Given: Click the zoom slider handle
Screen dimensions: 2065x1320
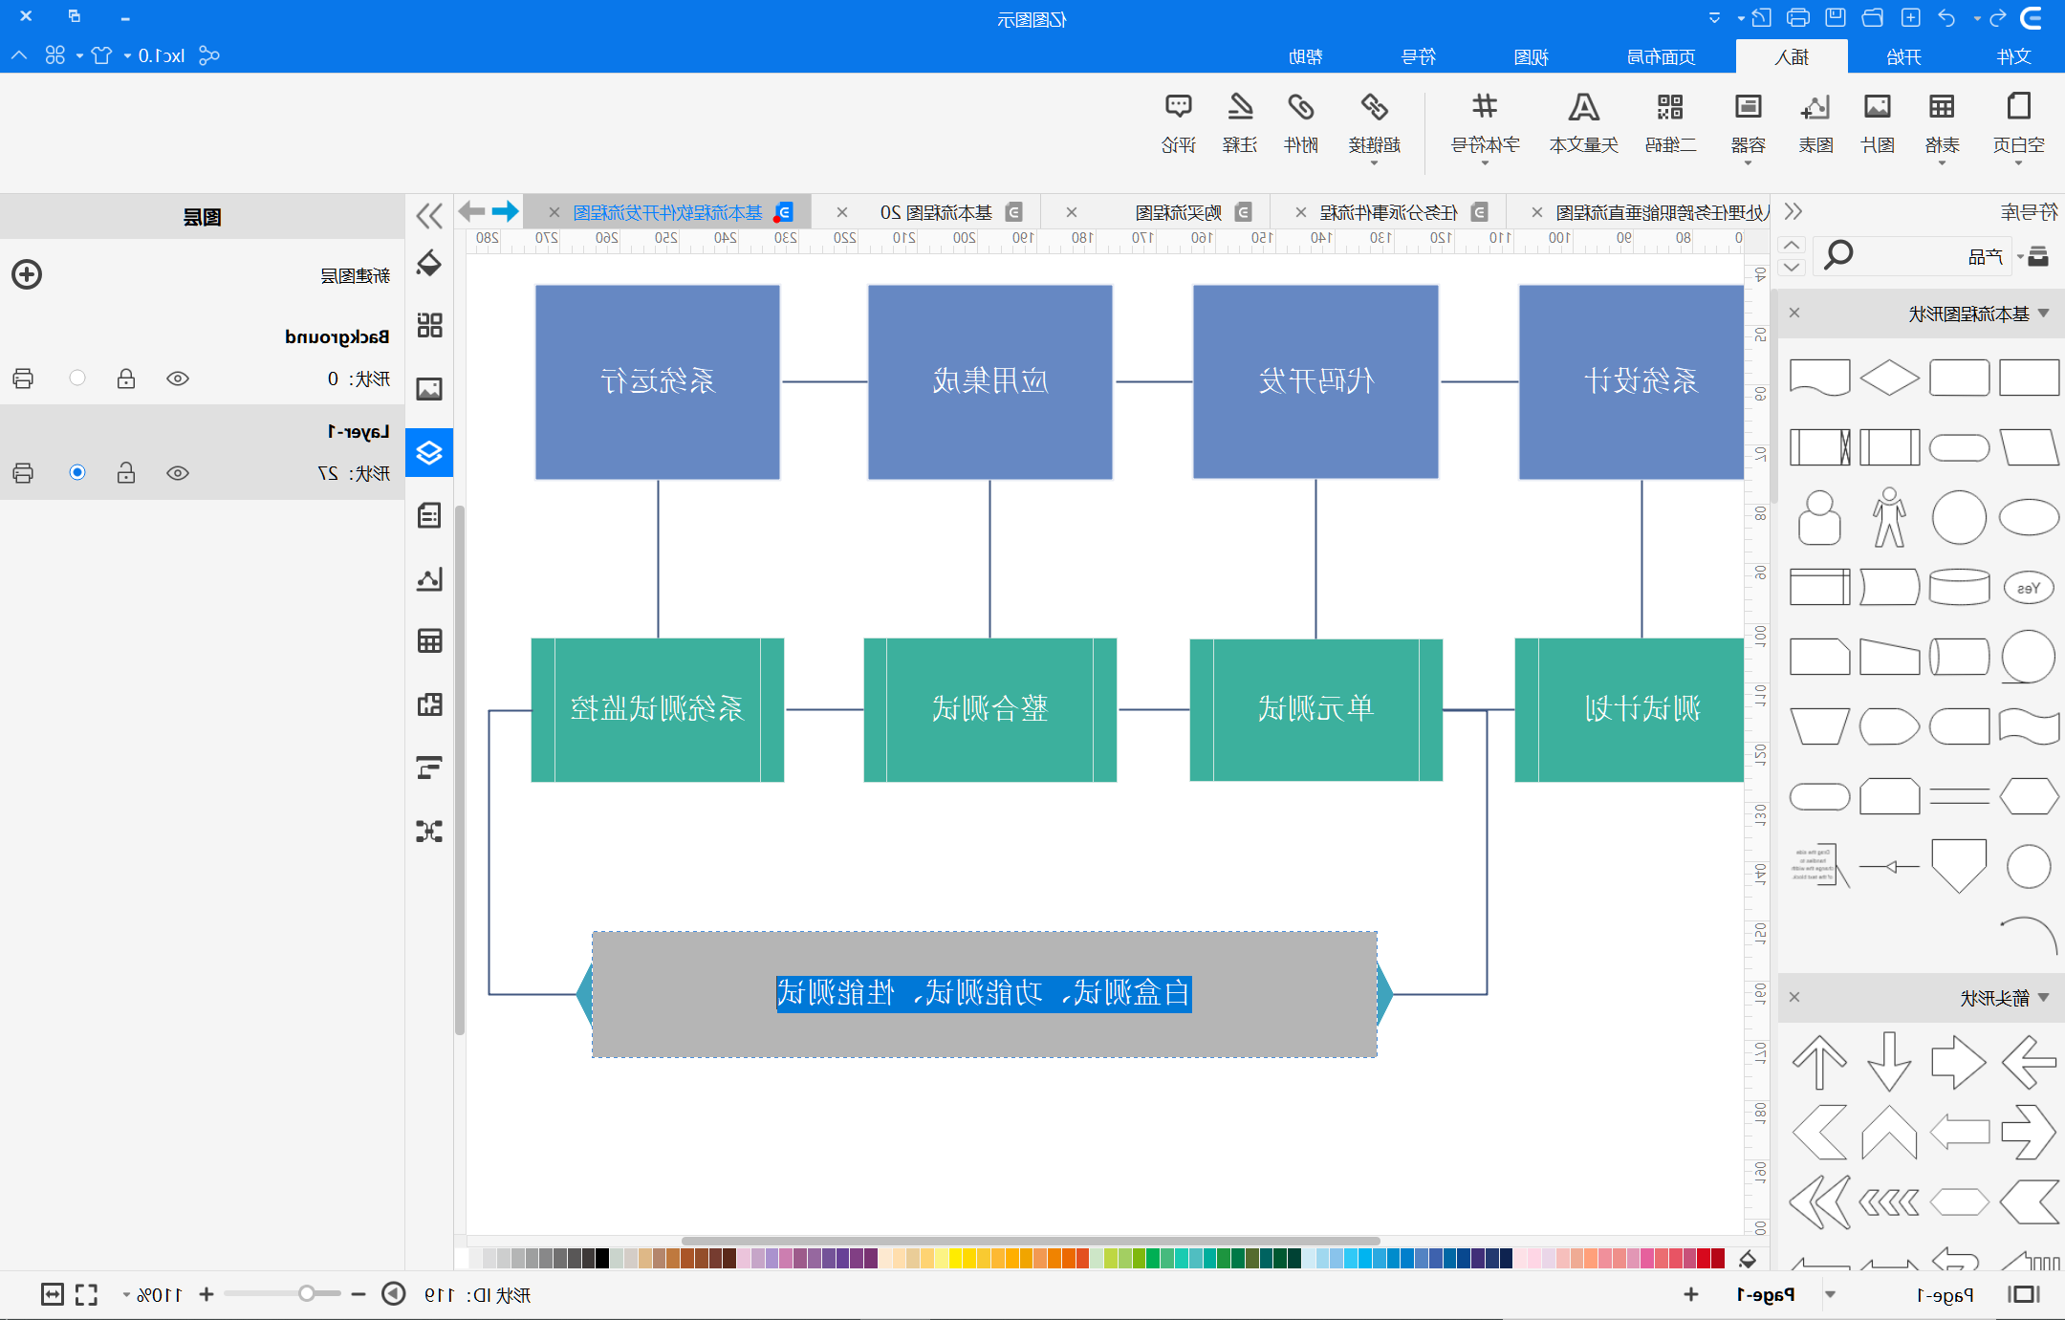Looking at the screenshot, I should (306, 1294).
